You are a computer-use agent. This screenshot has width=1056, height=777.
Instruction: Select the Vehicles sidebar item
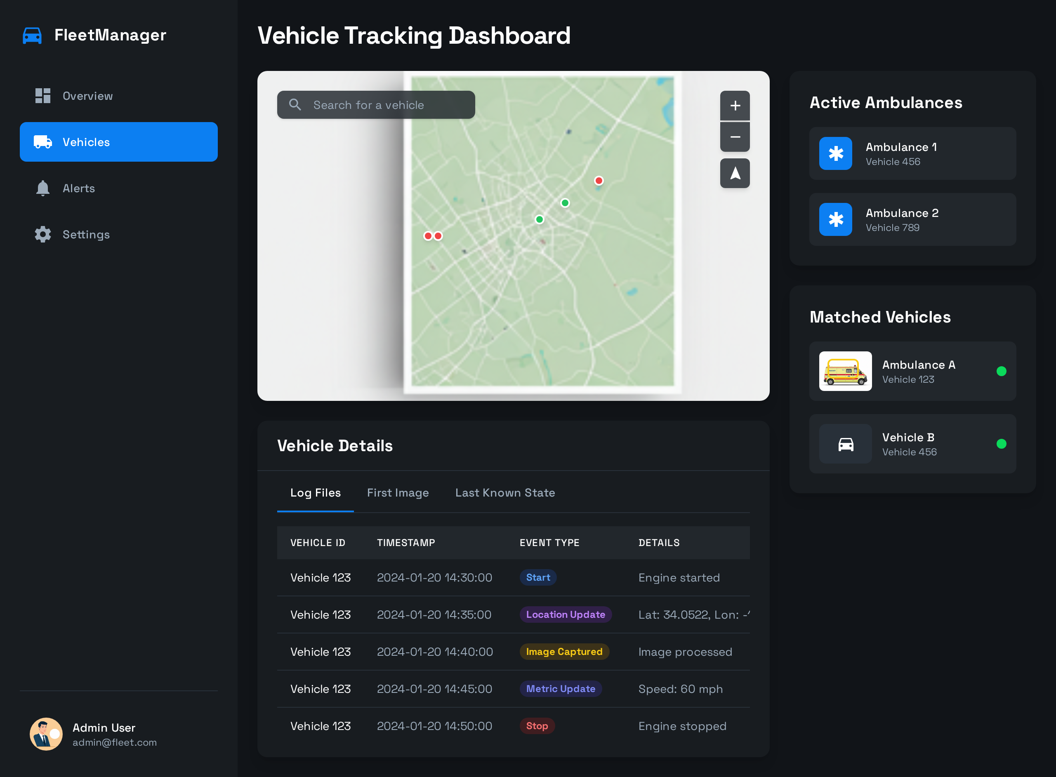pyautogui.click(x=118, y=142)
